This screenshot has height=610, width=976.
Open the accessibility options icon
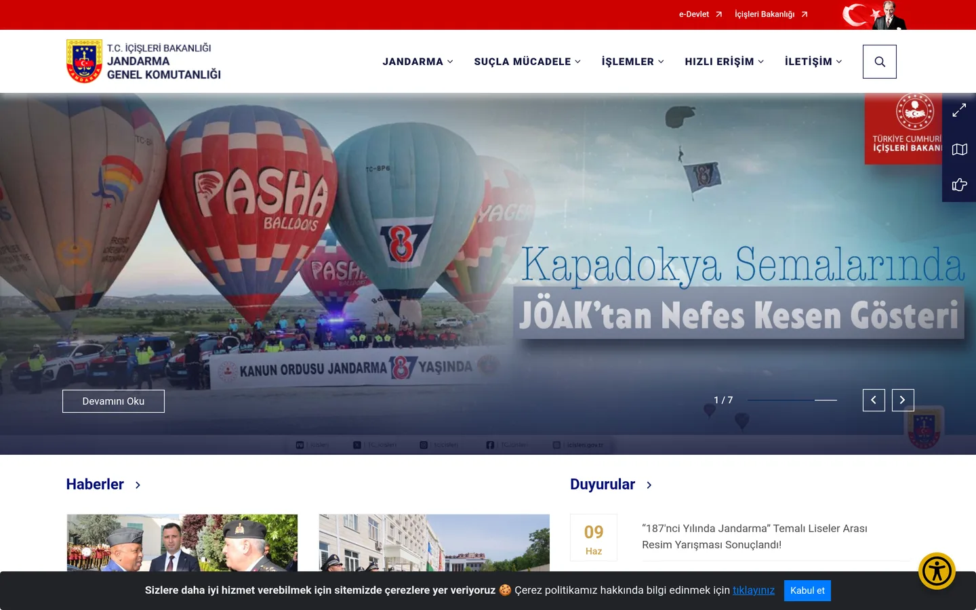937,571
